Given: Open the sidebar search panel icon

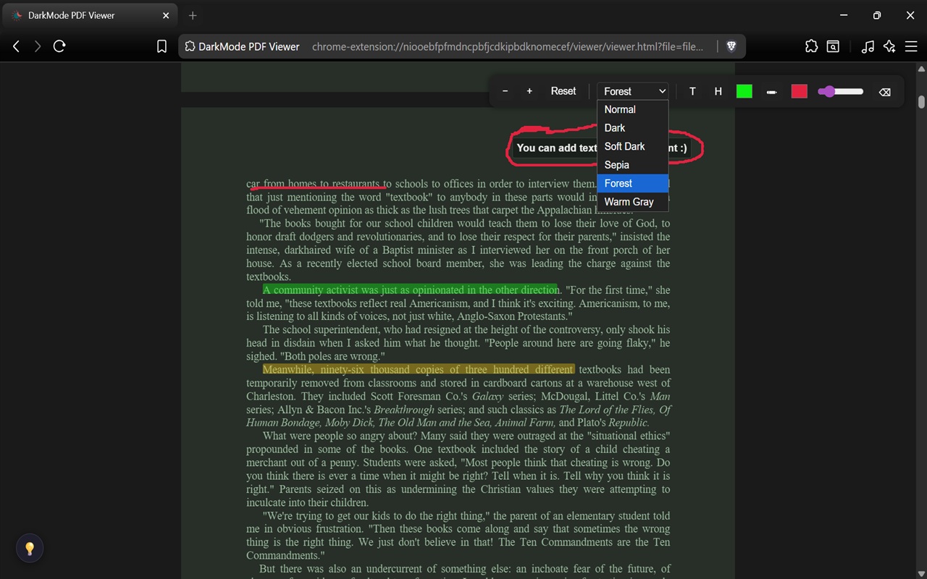Looking at the screenshot, I should (x=834, y=46).
